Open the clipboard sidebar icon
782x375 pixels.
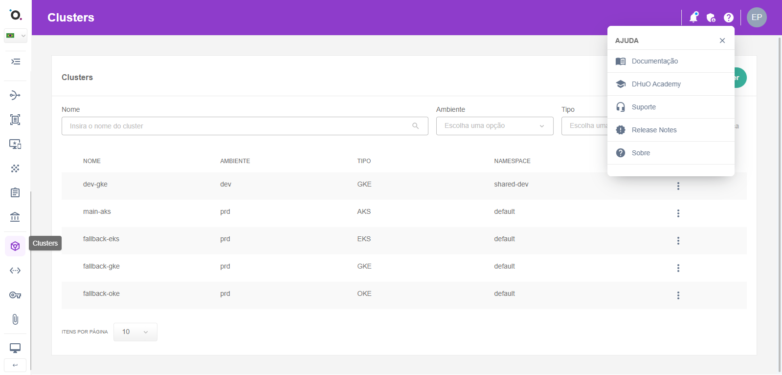[15, 192]
